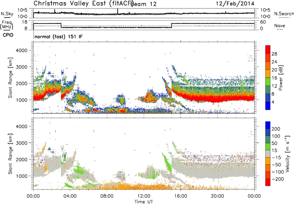294x204 pixels.
Task: Click the "28" tick on the power scale
Action: (274, 54)
